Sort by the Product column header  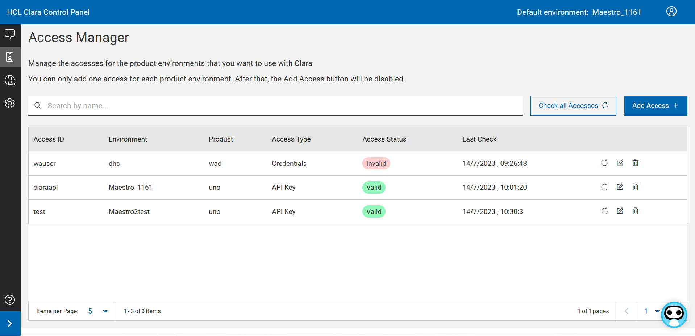221,139
